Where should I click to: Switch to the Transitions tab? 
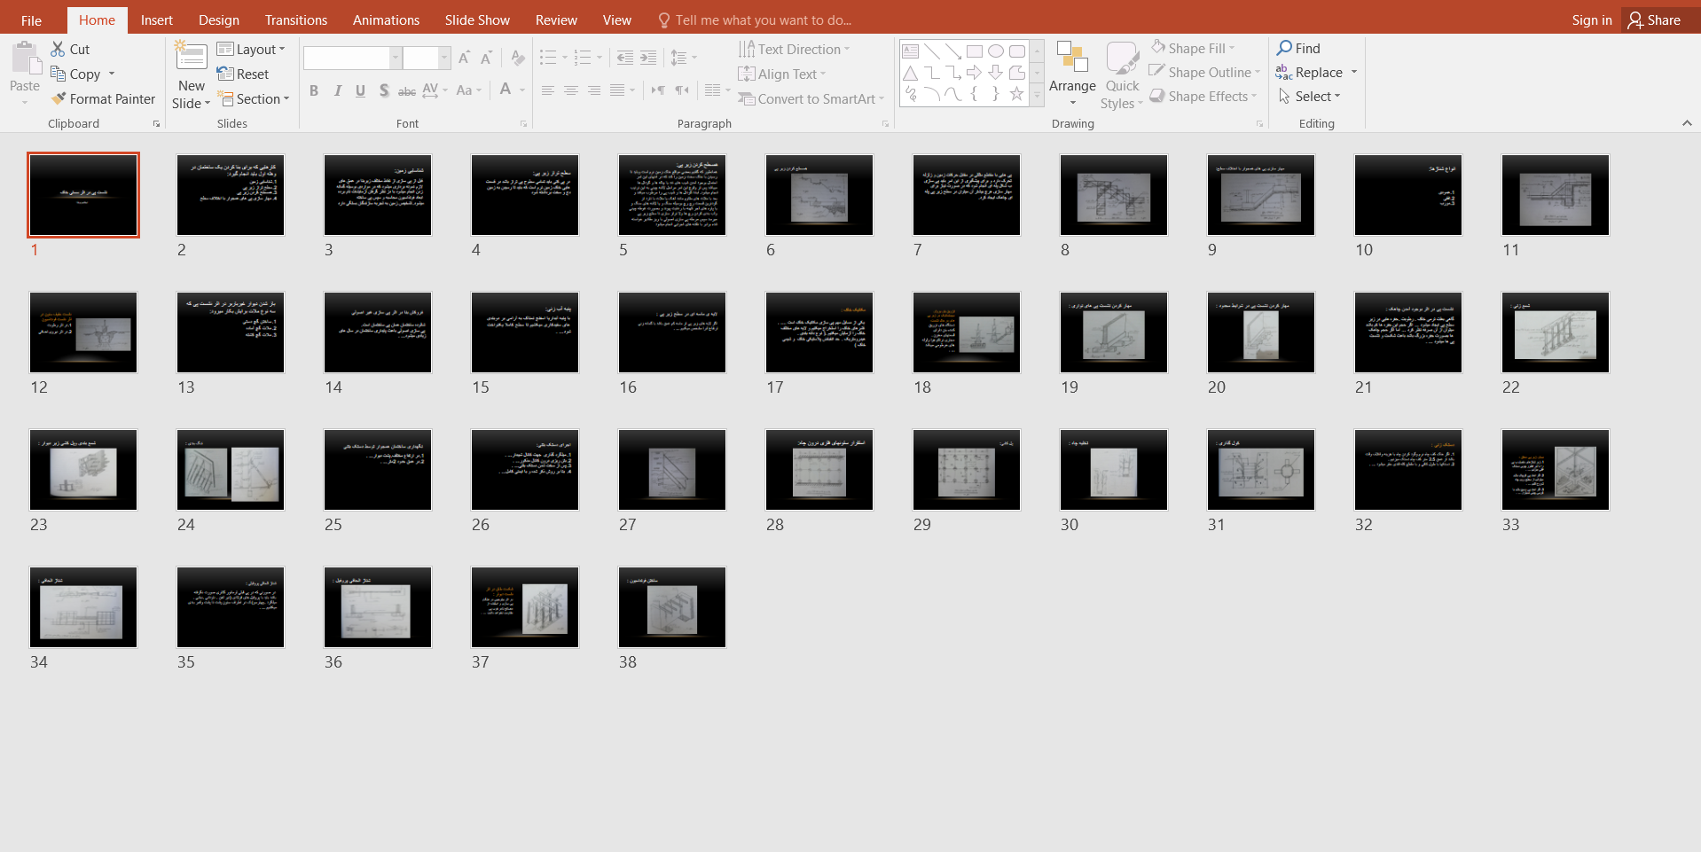tap(296, 20)
